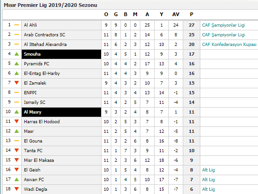This screenshot has height=194, width=258.
Task: Click the red down arrow beside El Zamalek
Action: (x=17, y=83)
